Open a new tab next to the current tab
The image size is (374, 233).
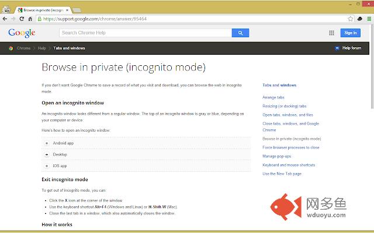(x=77, y=10)
